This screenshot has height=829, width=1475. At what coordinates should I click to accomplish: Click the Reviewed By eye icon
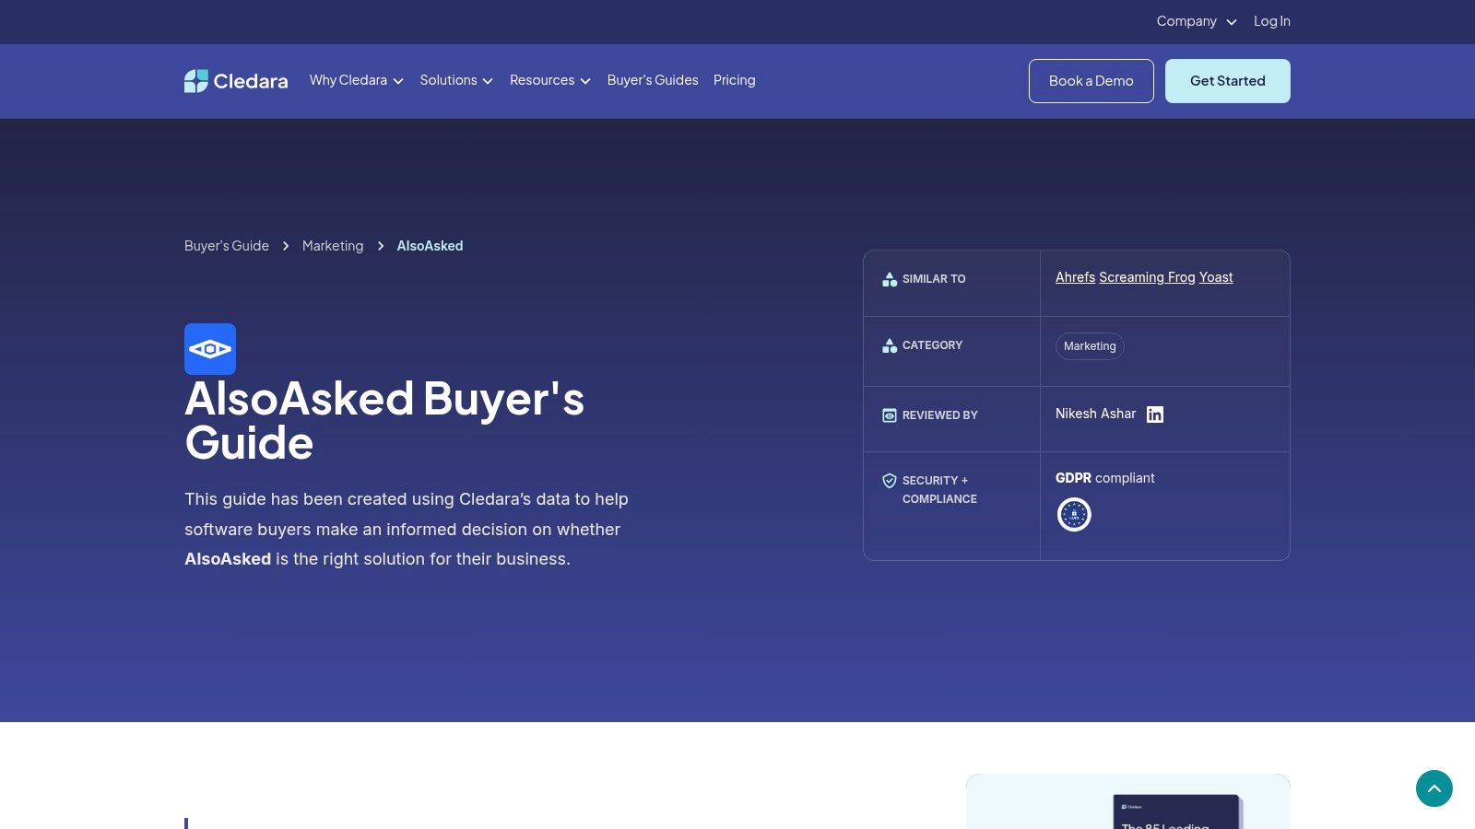890,415
